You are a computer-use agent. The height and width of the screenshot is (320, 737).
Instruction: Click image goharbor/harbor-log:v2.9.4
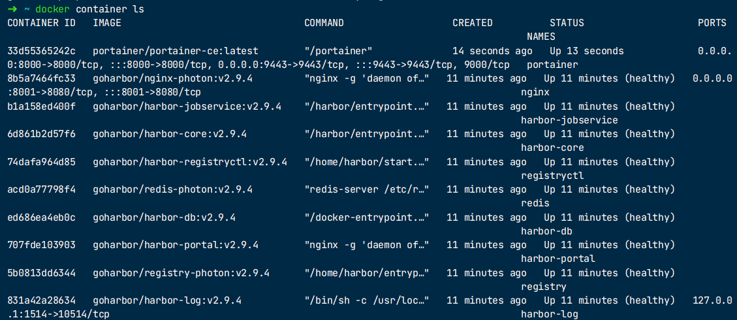(167, 300)
